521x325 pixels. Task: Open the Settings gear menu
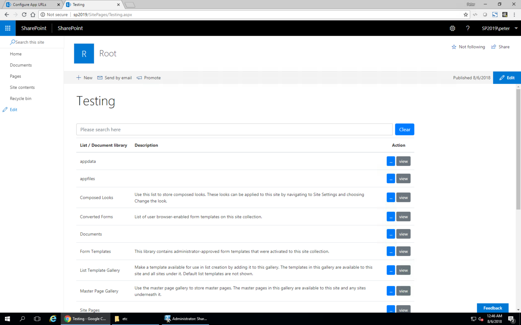pos(452,28)
